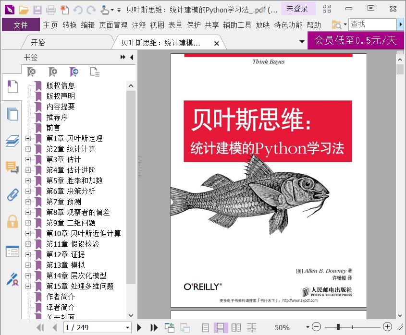Open the ribbon display options icon

coord(327,9)
